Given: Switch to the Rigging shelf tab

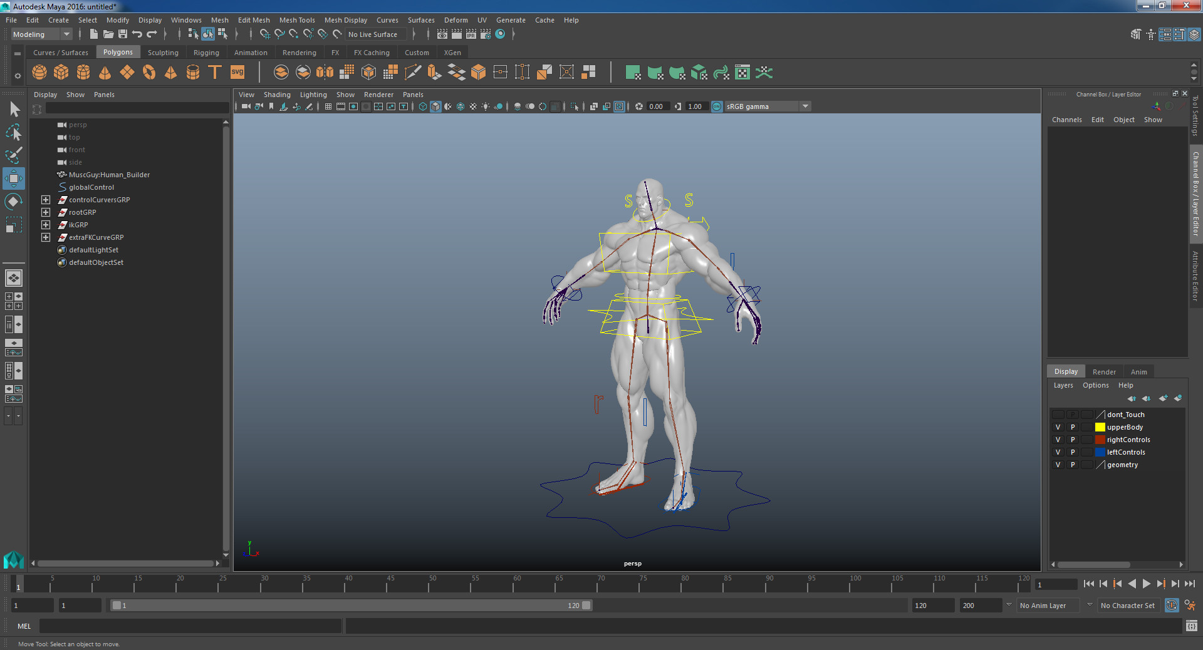Looking at the screenshot, I should click(x=206, y=52).
